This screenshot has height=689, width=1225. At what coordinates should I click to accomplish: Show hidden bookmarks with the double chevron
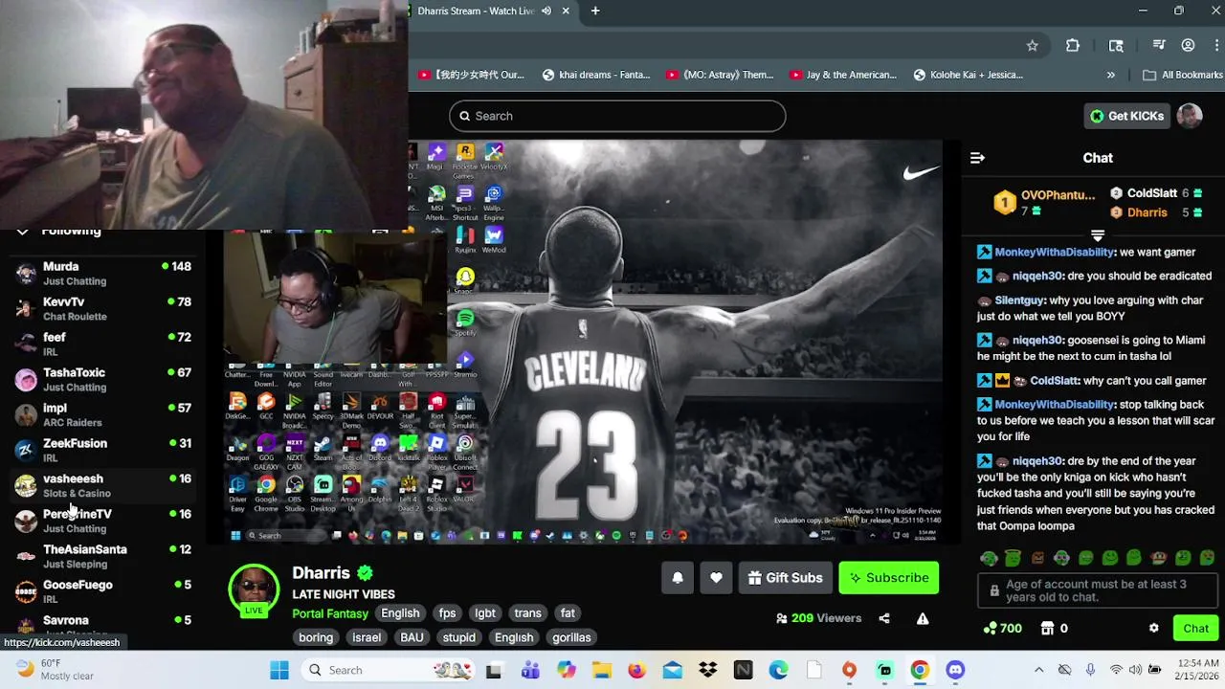pyautogui.click(x=1110, y=75)
